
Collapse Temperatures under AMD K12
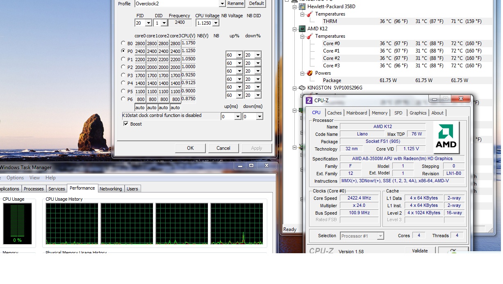[303, 36]
